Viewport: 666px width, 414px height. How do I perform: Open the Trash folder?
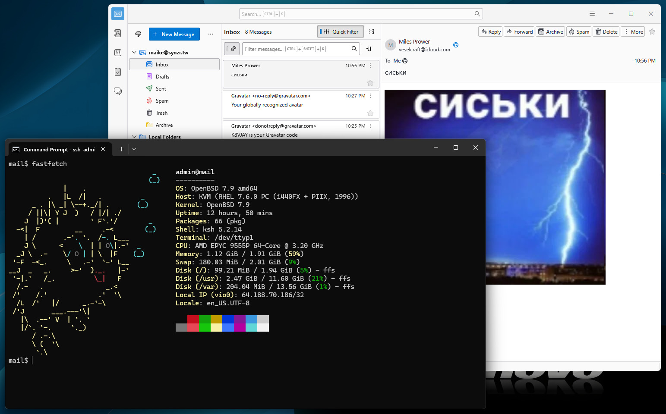(174, 113)
